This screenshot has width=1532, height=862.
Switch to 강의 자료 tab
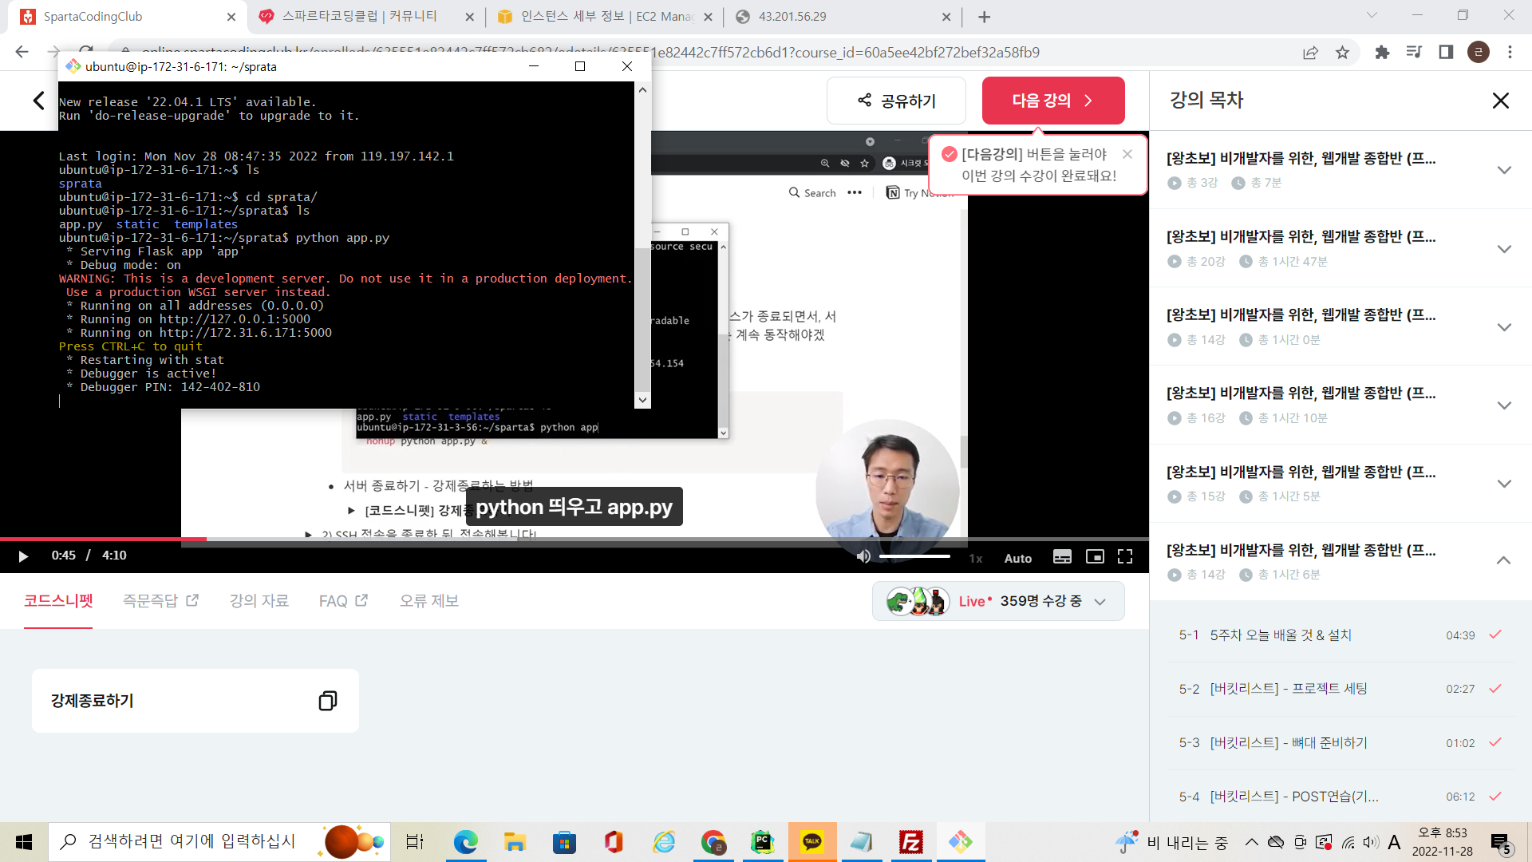pos(259,601)
